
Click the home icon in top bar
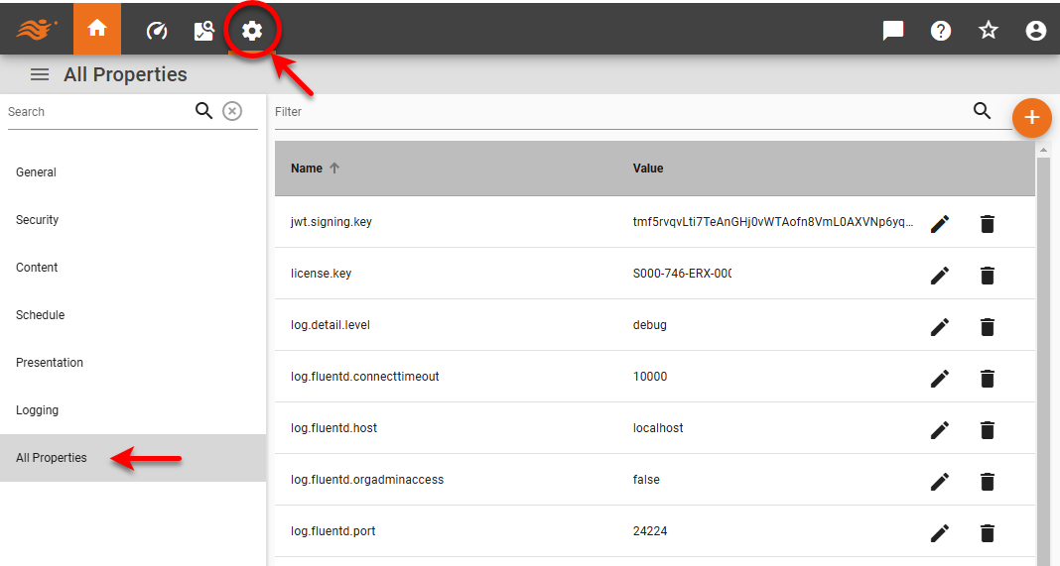[97, 30]
